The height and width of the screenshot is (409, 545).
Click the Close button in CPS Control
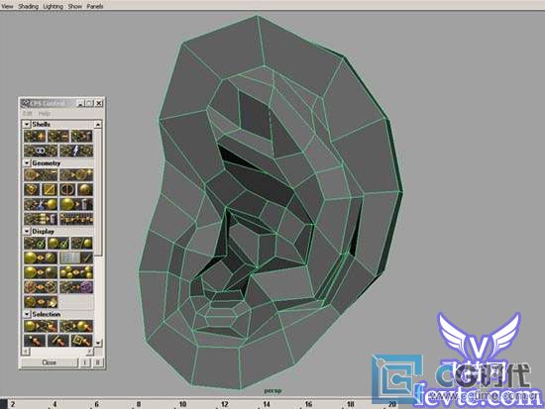[x=49, y=362]
